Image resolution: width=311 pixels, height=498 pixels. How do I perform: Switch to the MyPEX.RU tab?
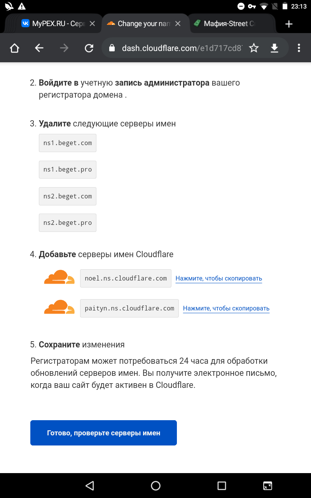(54, 24)
